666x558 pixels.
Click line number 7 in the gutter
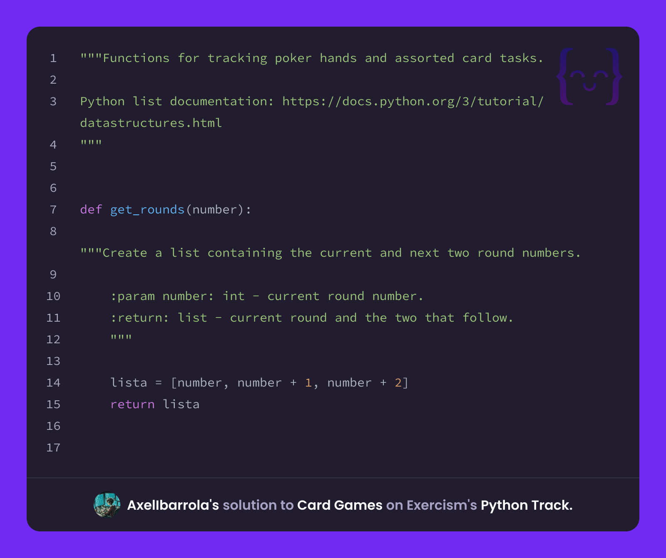click(53, 210)
